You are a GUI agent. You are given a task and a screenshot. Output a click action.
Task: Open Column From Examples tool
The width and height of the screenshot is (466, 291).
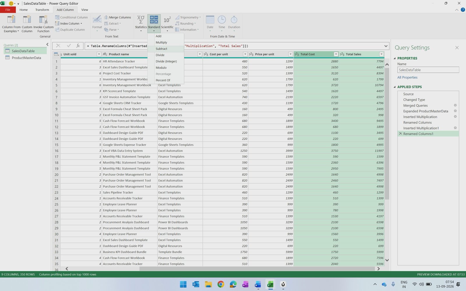point(11,24)
